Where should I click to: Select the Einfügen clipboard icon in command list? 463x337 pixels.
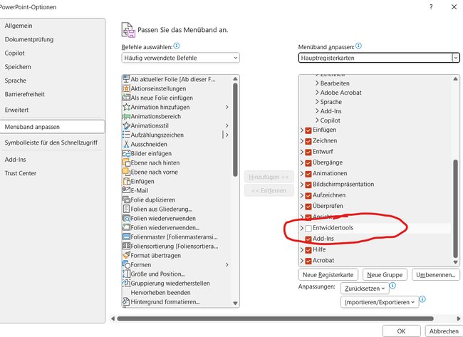click(126, 181)
